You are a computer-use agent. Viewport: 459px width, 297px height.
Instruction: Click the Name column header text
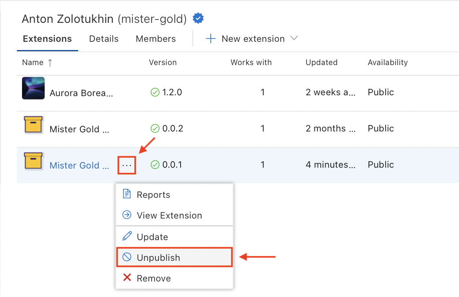[x=33, y=63]
